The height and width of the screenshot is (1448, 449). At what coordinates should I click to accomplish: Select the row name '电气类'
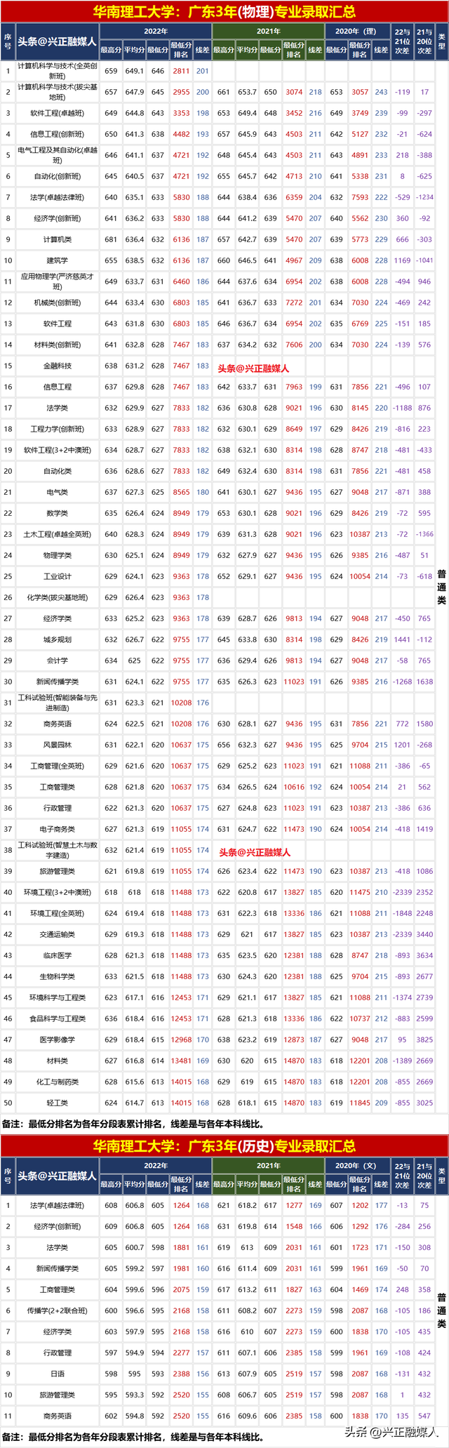[57, 492]
